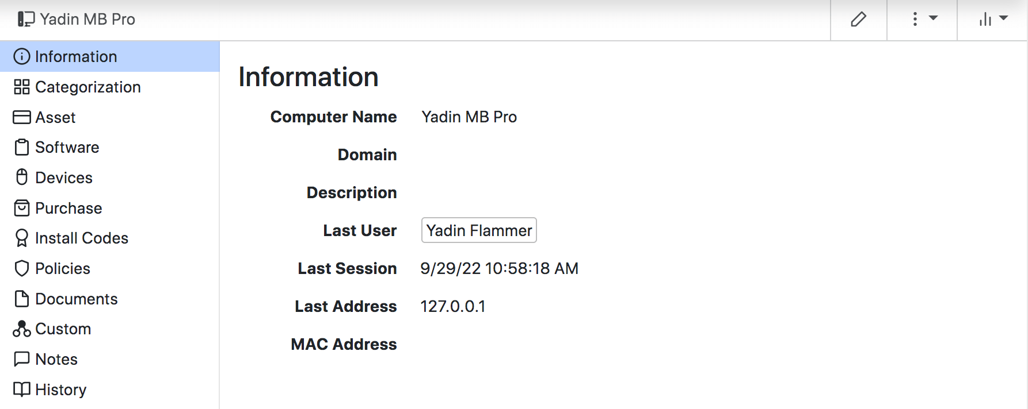The image size is (1028, 409).
Task: Select the Software sidebar label
Action: click(x=67, y=148)
